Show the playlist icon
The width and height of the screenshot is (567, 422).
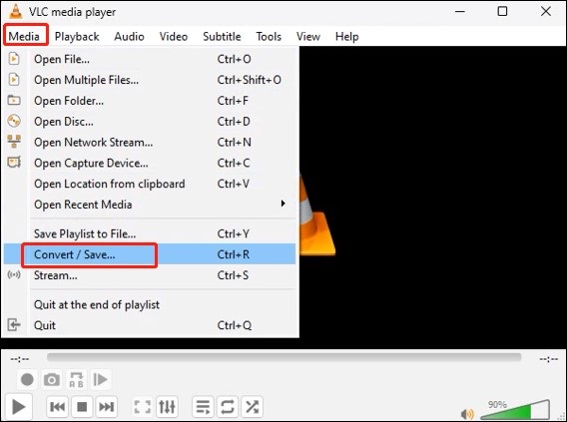coord(203,407)
